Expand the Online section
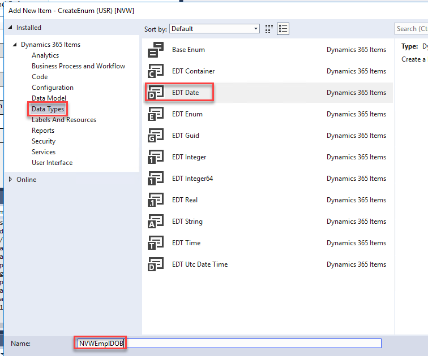428x356 pixels. coord(10,180)
